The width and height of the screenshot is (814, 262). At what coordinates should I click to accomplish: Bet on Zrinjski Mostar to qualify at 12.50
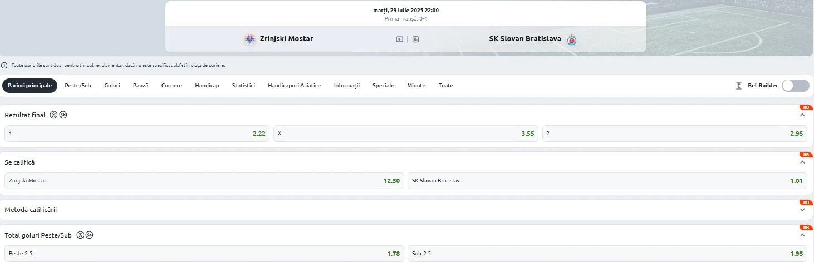(x=204, y=181)
